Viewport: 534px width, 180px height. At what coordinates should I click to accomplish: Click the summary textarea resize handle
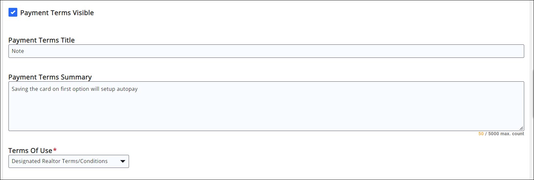coord(521,128)
